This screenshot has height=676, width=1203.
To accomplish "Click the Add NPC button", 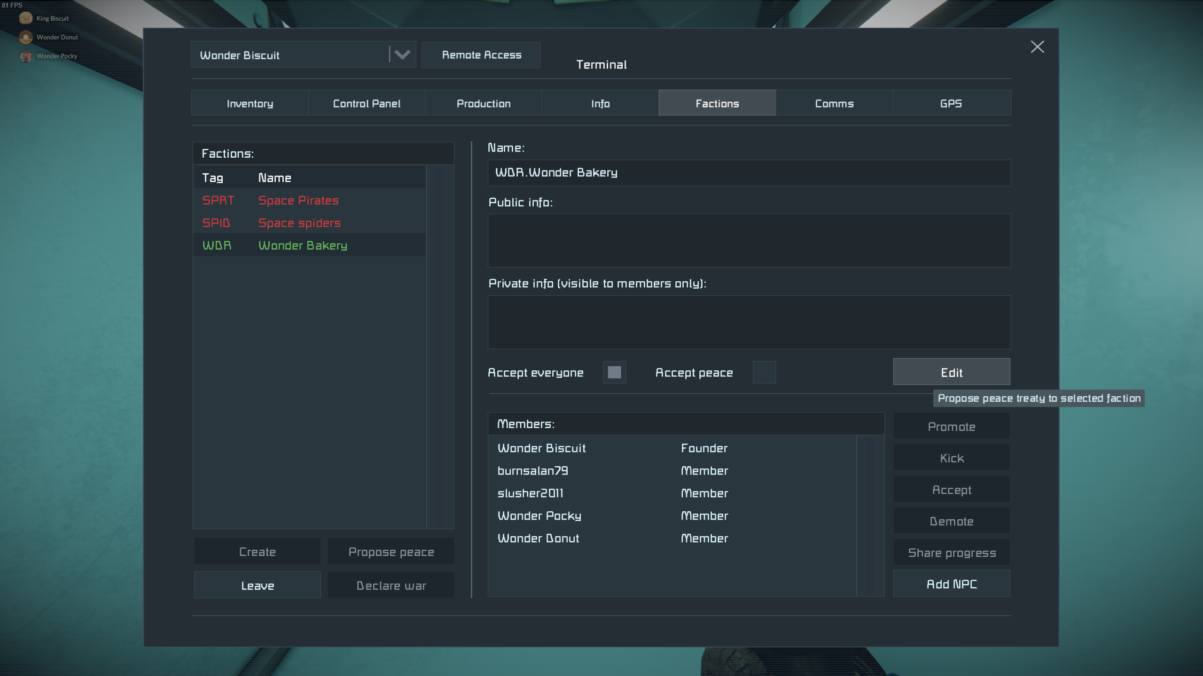I will [x=952, y=584].
